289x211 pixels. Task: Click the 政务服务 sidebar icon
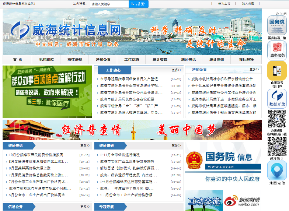[x=277, y=50]
